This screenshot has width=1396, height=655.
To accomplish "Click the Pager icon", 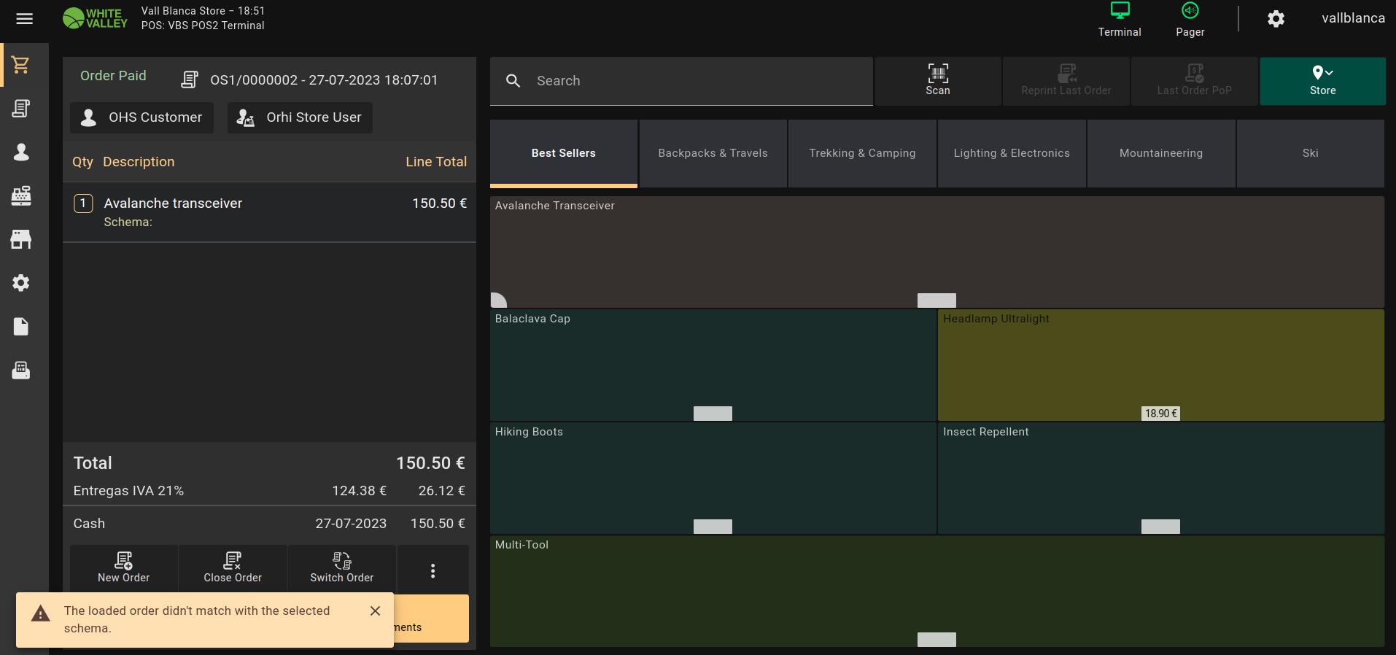I will coord(1190,20).
